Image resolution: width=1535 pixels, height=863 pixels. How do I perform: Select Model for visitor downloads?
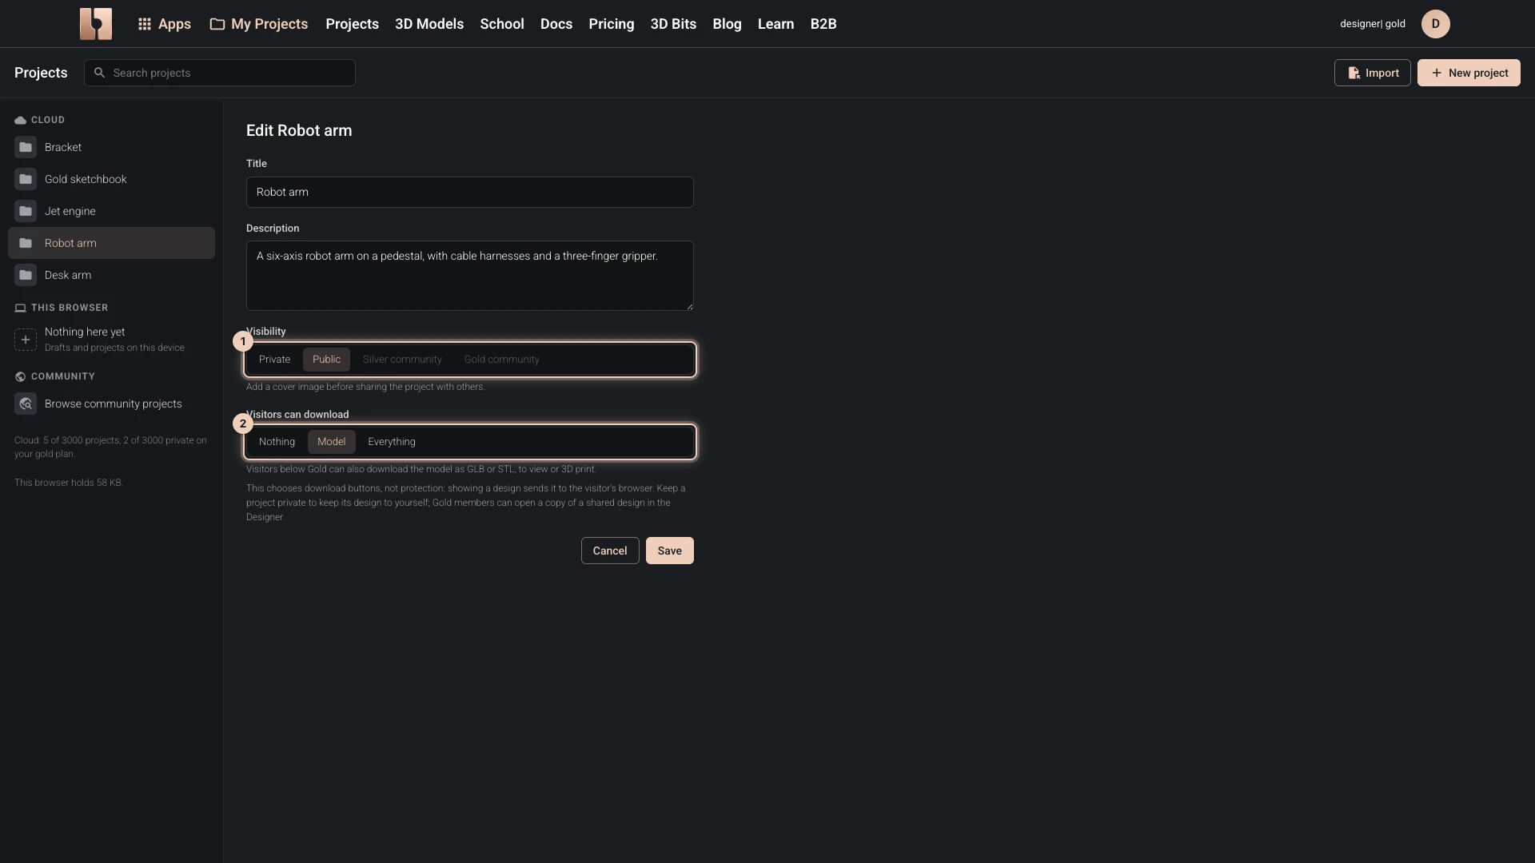coord(331,442)
